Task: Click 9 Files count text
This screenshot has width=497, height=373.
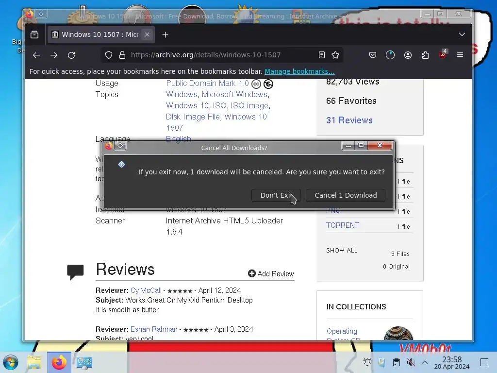Action: click(x=400, y=254)
